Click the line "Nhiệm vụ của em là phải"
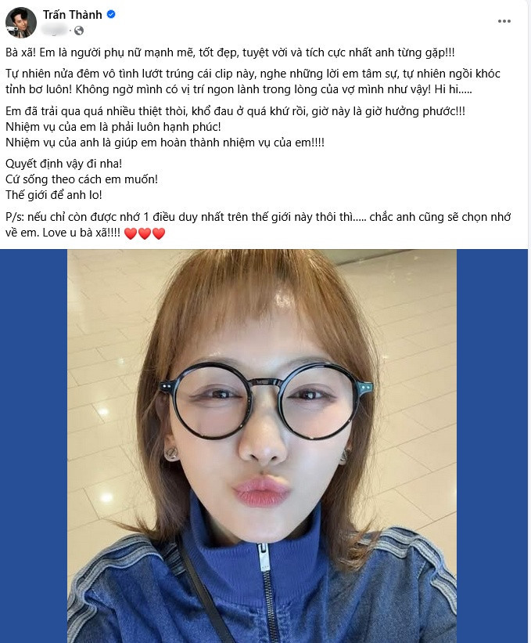This screenshot has width=531, height=643. coord(113,127)
